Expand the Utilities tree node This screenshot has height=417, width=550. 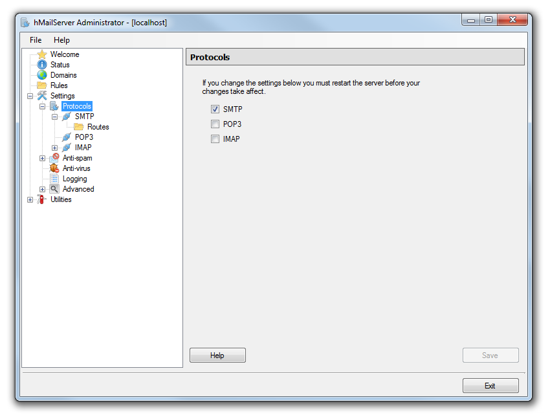tap(30, 199)
